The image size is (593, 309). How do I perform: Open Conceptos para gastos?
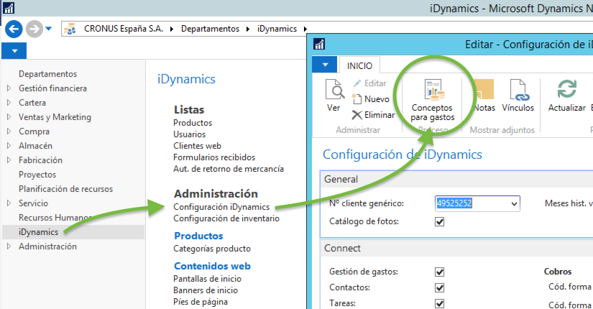click(432, 101)
